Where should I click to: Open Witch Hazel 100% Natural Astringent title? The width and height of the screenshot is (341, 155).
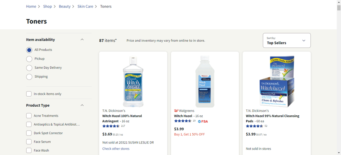(x=122, y=118)
